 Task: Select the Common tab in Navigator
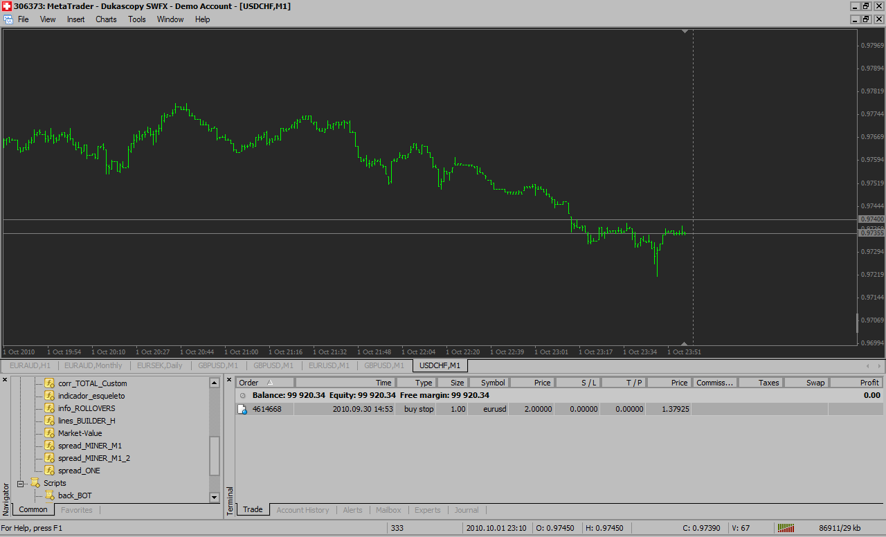point(33,510)
